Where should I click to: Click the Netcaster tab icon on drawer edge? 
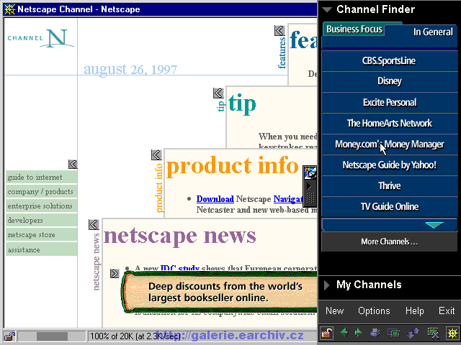click(x=310, y=172)
